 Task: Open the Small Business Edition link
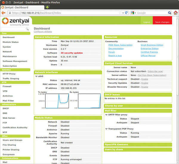click(152, 45)
